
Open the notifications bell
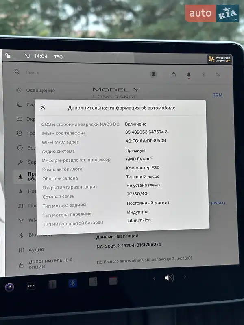point(189,75)
